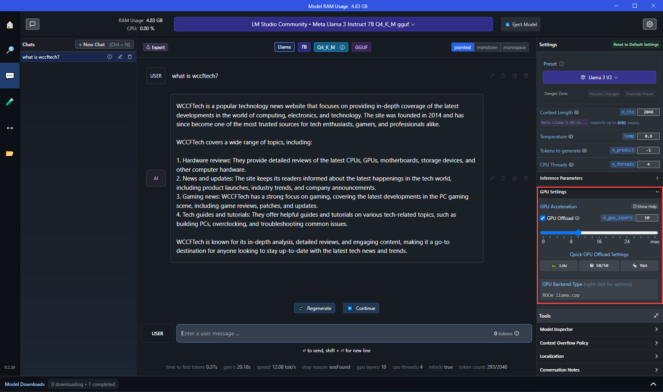Delete the 'what is wccftech?' chat
663x392 pixels.
(130, 57)
